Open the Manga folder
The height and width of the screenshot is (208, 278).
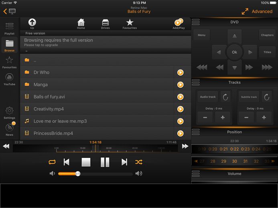coord(97,85)
